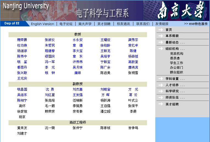Open professor 魏荣爵's profile link
210x142 pixels.
(22, 40)
